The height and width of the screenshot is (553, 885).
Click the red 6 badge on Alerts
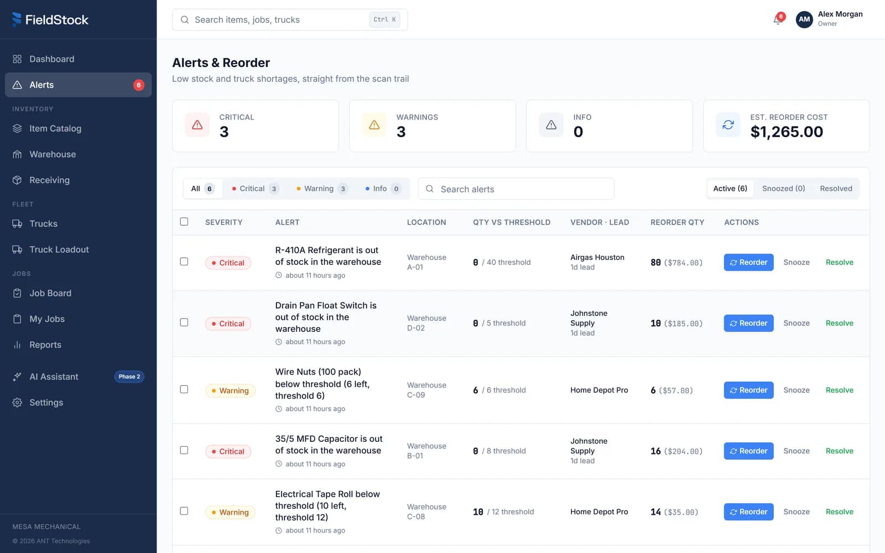(x=139, y=85)
